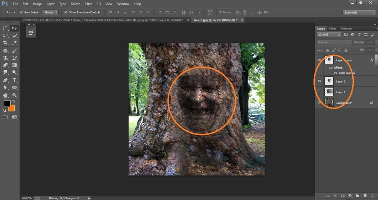Hide the Effects of Layer 2 copy
The width and height of the screenshot is (378, 200).
(x=331, y=68)
